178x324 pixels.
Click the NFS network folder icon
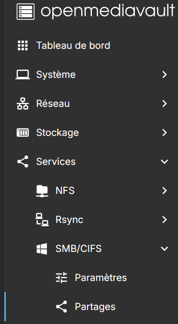point(42,191)
